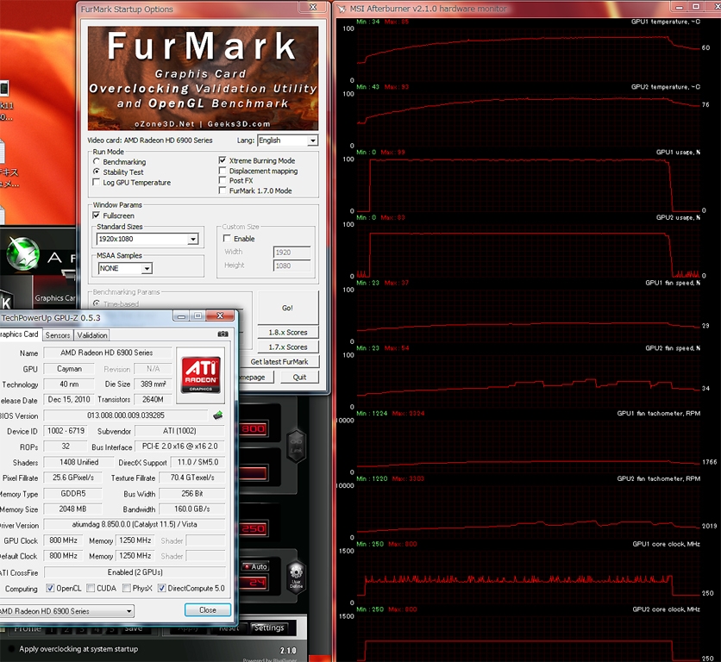The image size is (721, 662).
Task: Click the GPU-Z Name field
Action: tap(107, 353)
